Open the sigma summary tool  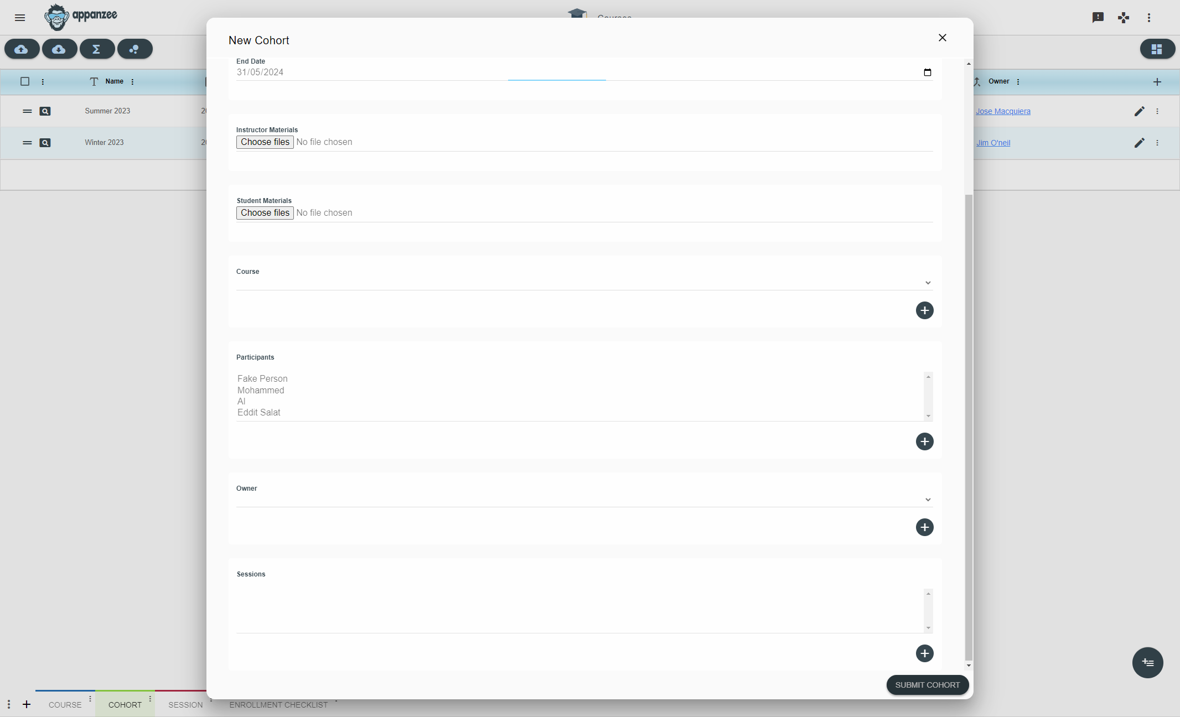pos(97,49)
